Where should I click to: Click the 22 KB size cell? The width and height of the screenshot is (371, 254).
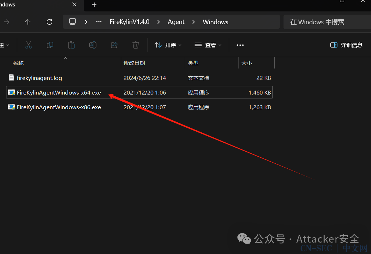click(264, 78)
